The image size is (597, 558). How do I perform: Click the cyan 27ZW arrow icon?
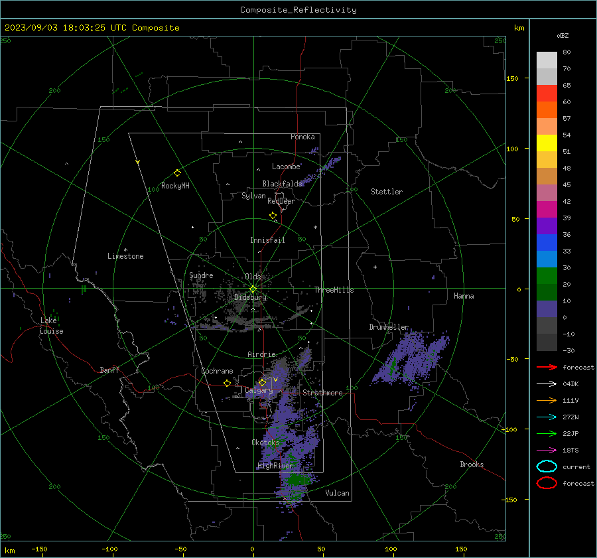[547, 417]
